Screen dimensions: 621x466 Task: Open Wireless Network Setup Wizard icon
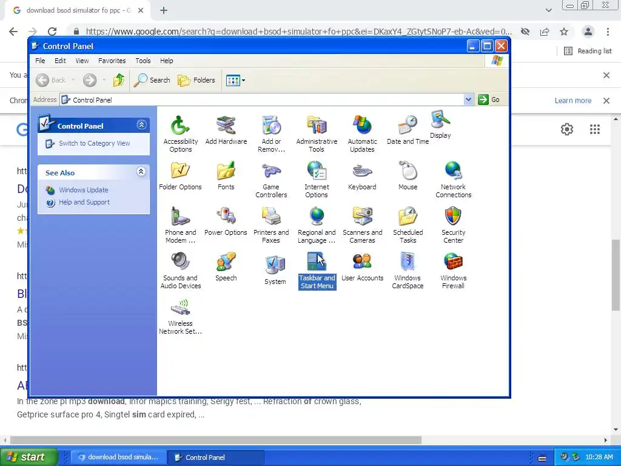(180, 316)
